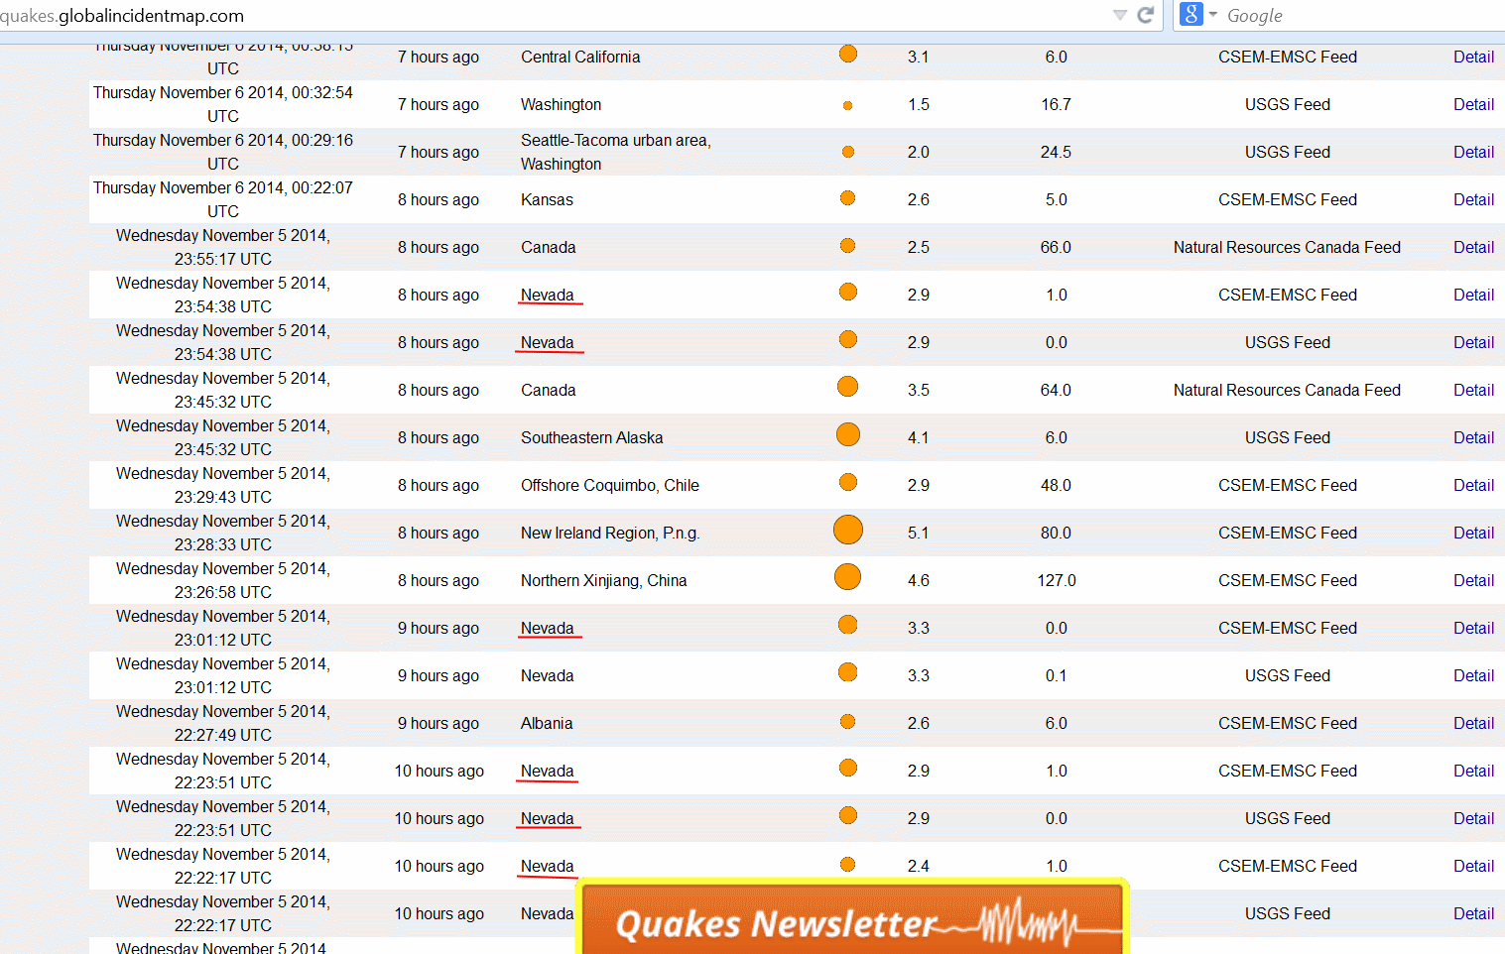
Task: Click 'Albania' location text
Action: [547, 723]
